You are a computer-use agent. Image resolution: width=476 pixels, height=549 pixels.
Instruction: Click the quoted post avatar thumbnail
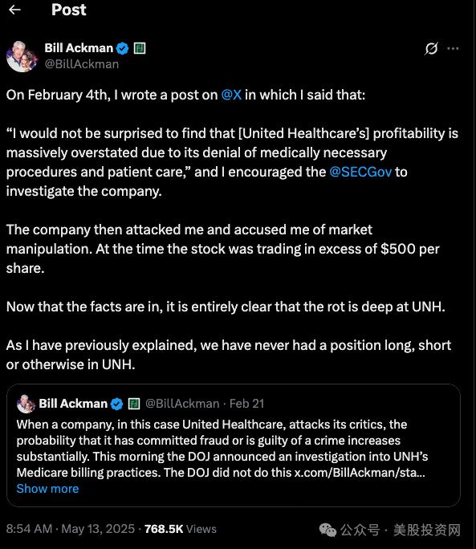[x=26, y=404]
